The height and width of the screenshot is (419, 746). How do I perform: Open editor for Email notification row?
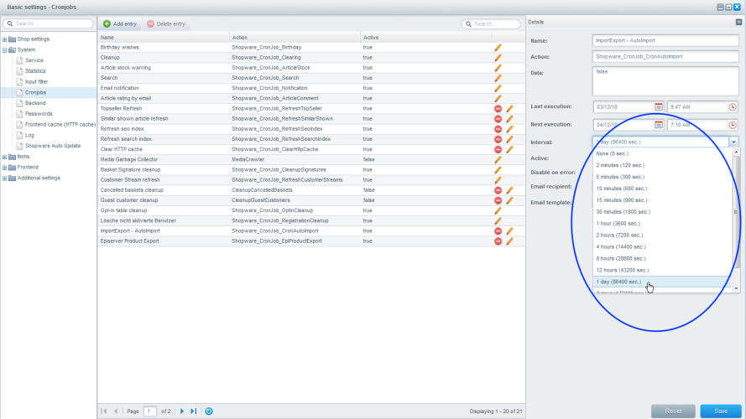pos(498,88)
